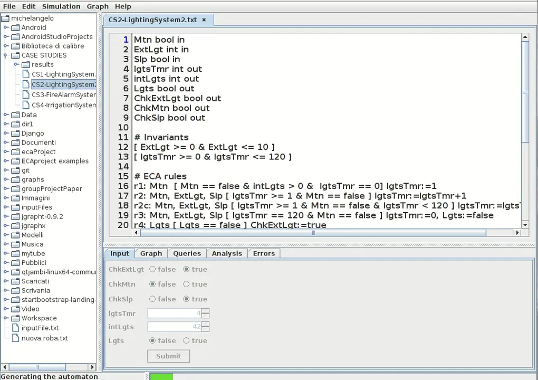Click the ECAproject examples folder icon
The width and height of the screenshot is (538, 380).
(15, 161)
